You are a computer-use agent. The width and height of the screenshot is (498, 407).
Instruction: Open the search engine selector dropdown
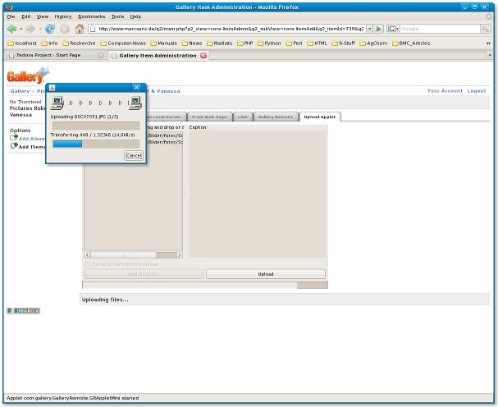tap(394, 29)
